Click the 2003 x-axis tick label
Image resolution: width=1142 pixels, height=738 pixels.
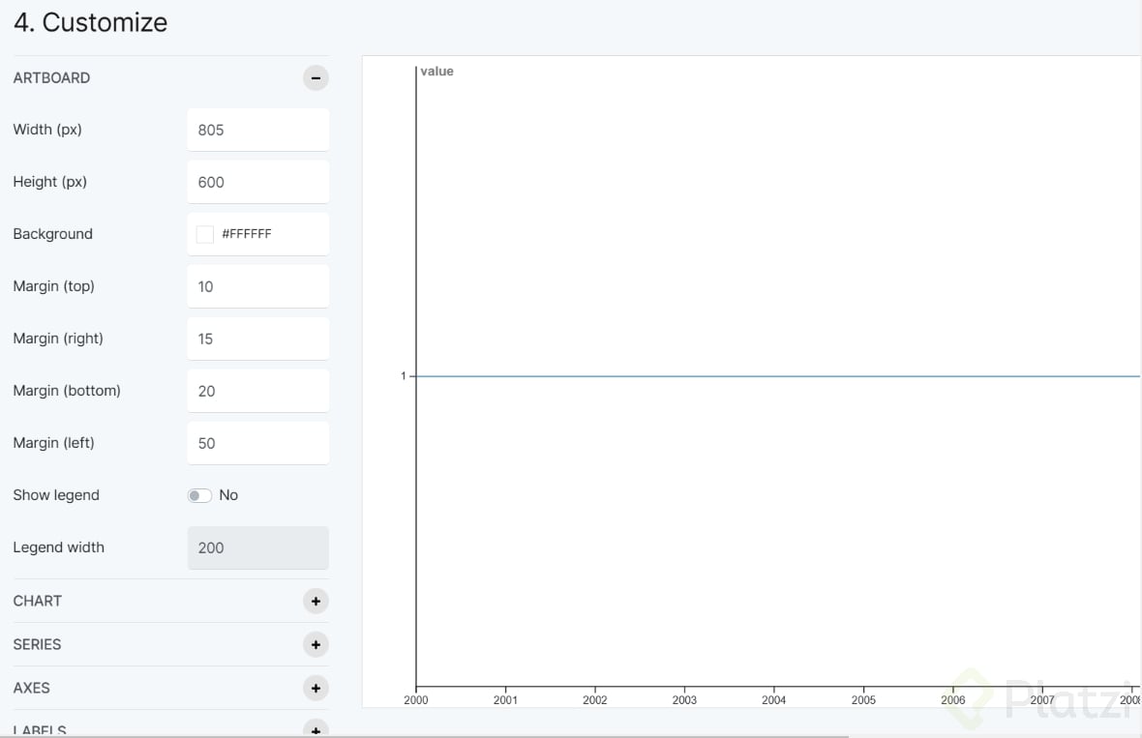click(x=684, y=700)
